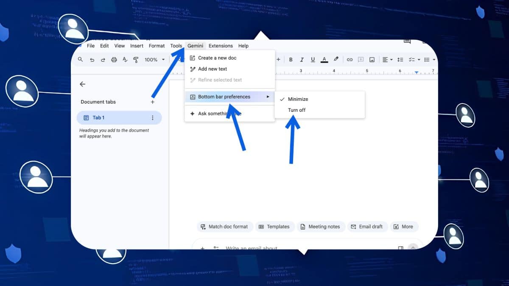509x286 pixels.
Task: Click the Gemini menu
Action: click(196, 46)
